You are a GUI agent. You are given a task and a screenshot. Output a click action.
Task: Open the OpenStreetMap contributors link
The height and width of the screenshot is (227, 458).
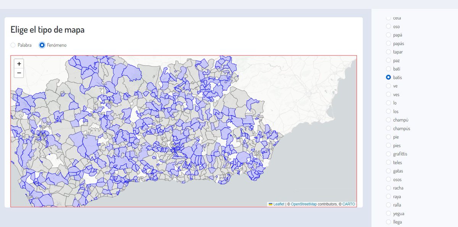(x=304, y=204)
